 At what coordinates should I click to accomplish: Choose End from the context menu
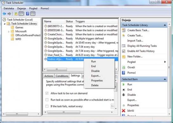pos(93,66)
